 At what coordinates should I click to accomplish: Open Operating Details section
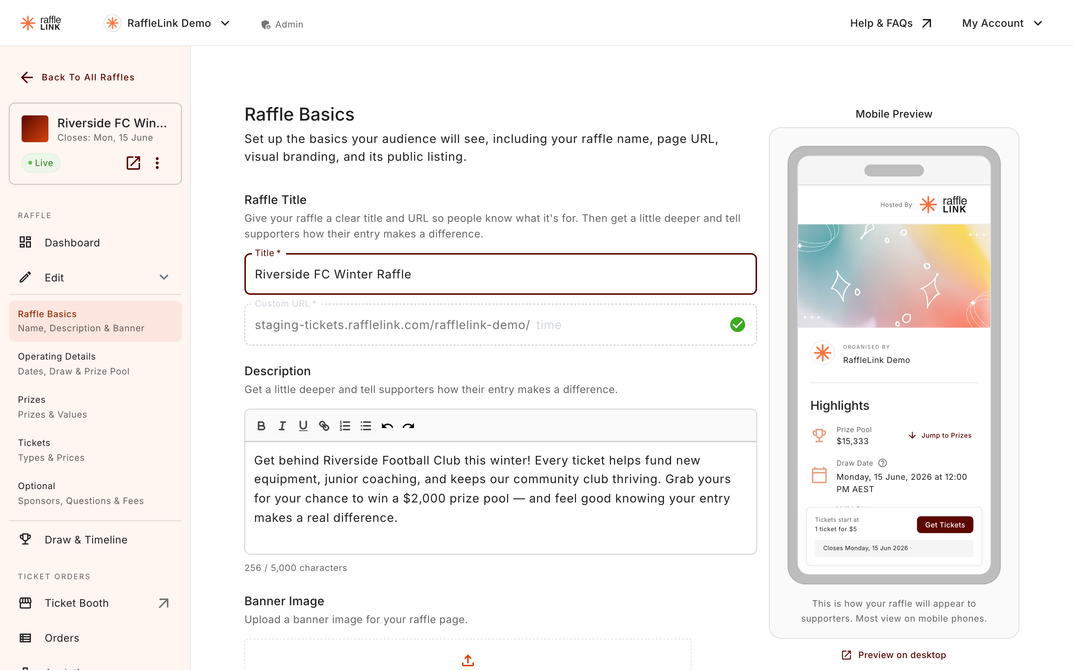pyautogui.click(x=95, y=364)
